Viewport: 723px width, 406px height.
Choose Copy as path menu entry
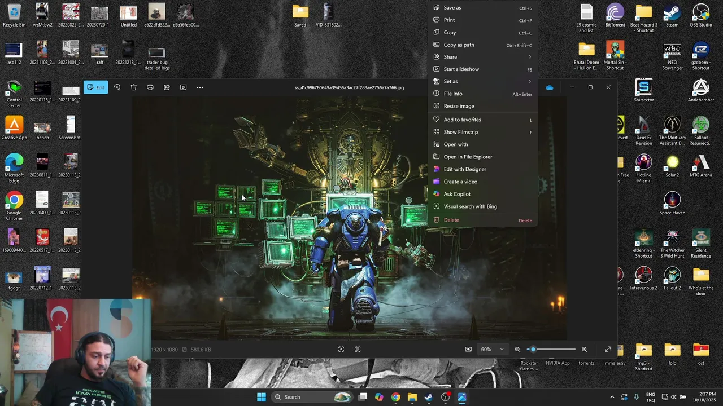pyautogui.click(x=482, y=45)
